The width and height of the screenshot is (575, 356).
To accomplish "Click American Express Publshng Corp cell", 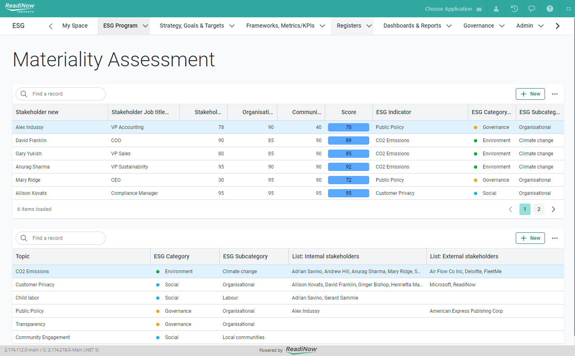I will tap(466, 311).
